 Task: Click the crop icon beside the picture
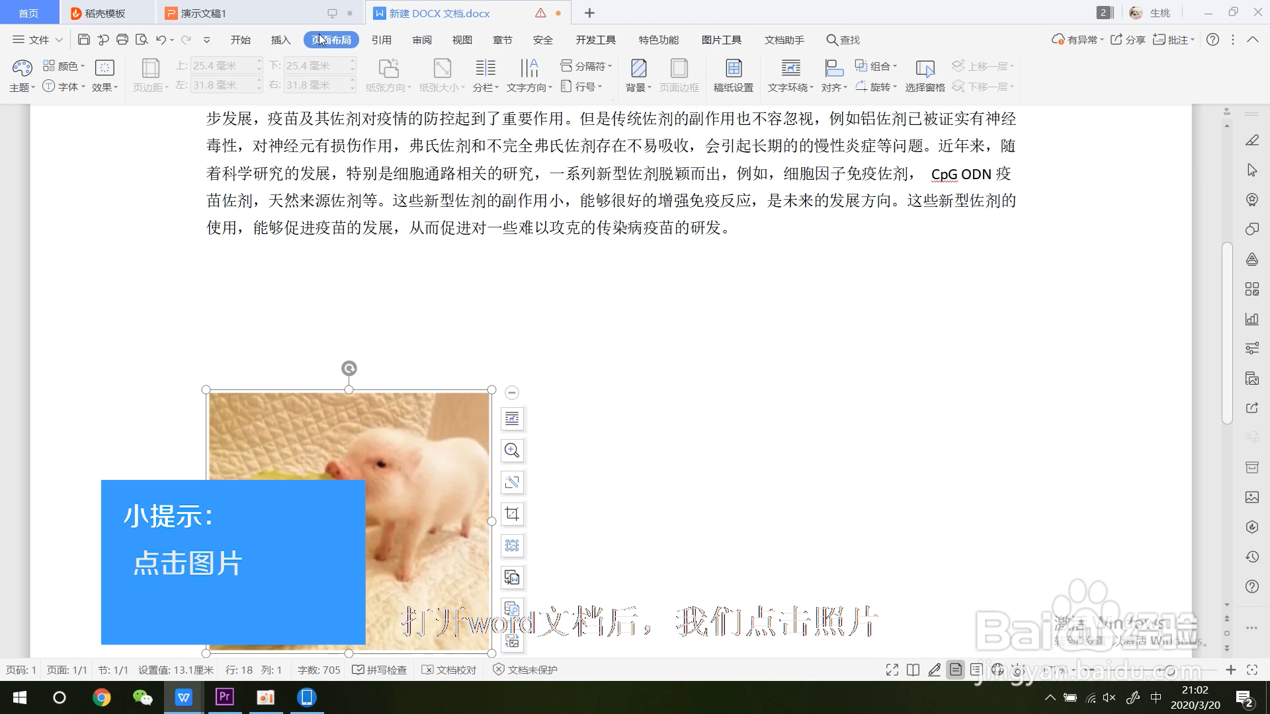click(x=512, y=514)
